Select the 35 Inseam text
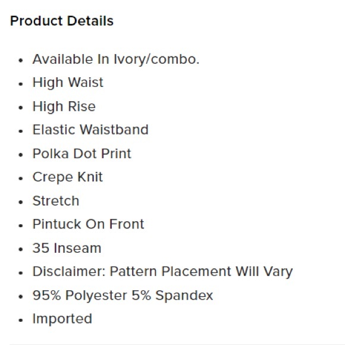The width and height of the screenshot is (345, 345). [x=67, y=248]
